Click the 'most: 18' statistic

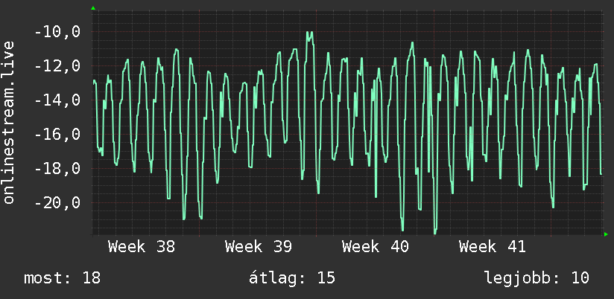pyautogui.click(x=63, y=278)
